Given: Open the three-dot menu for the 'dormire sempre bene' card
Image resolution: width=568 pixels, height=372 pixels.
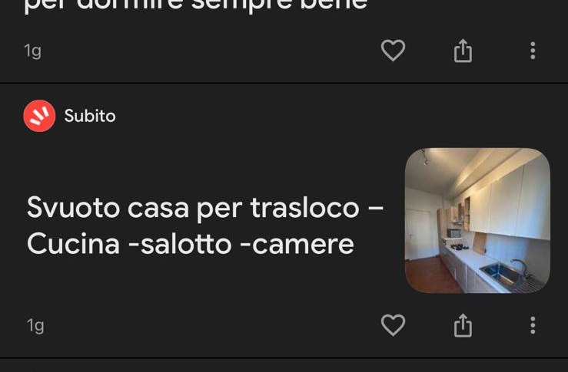Looking at the screenshot, I should [x=533, y=51].
